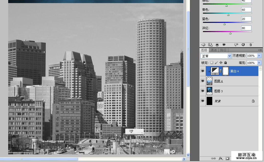Click the 洋红 magenta slider handle
The width and height of the screenshot is (264, 162).
point(230,33)
